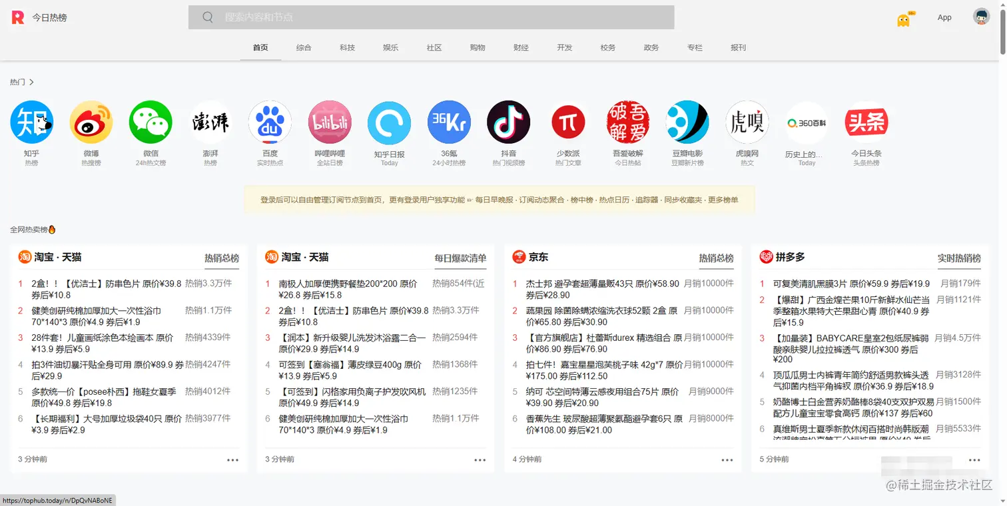Switch to the 政务 tab
Screen dimensions: 1007x506
tap(651, 48)
